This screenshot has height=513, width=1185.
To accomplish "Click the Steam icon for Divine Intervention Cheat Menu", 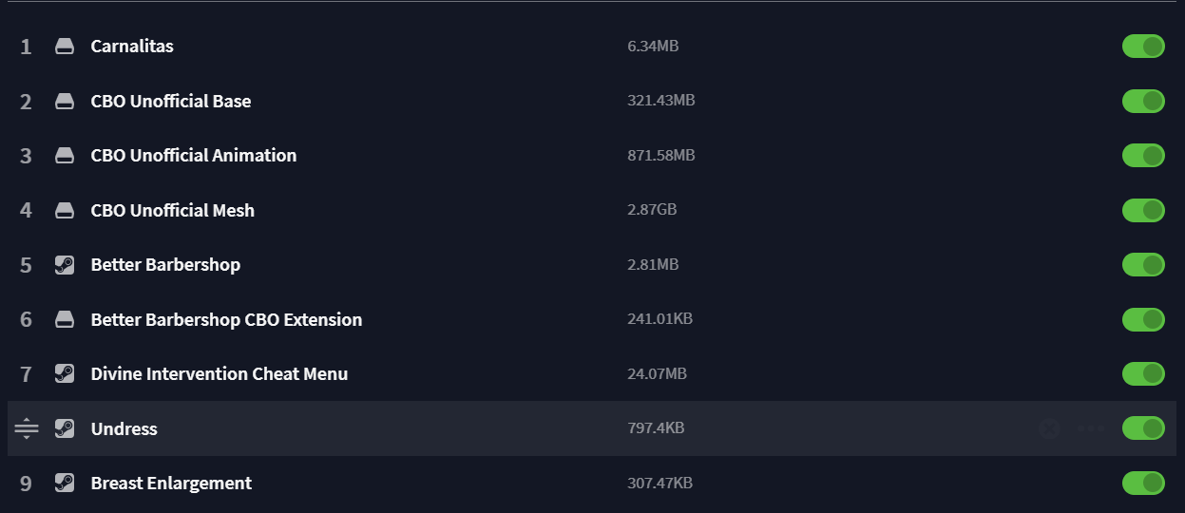I will pyautogui.click(x=65, y=374).
